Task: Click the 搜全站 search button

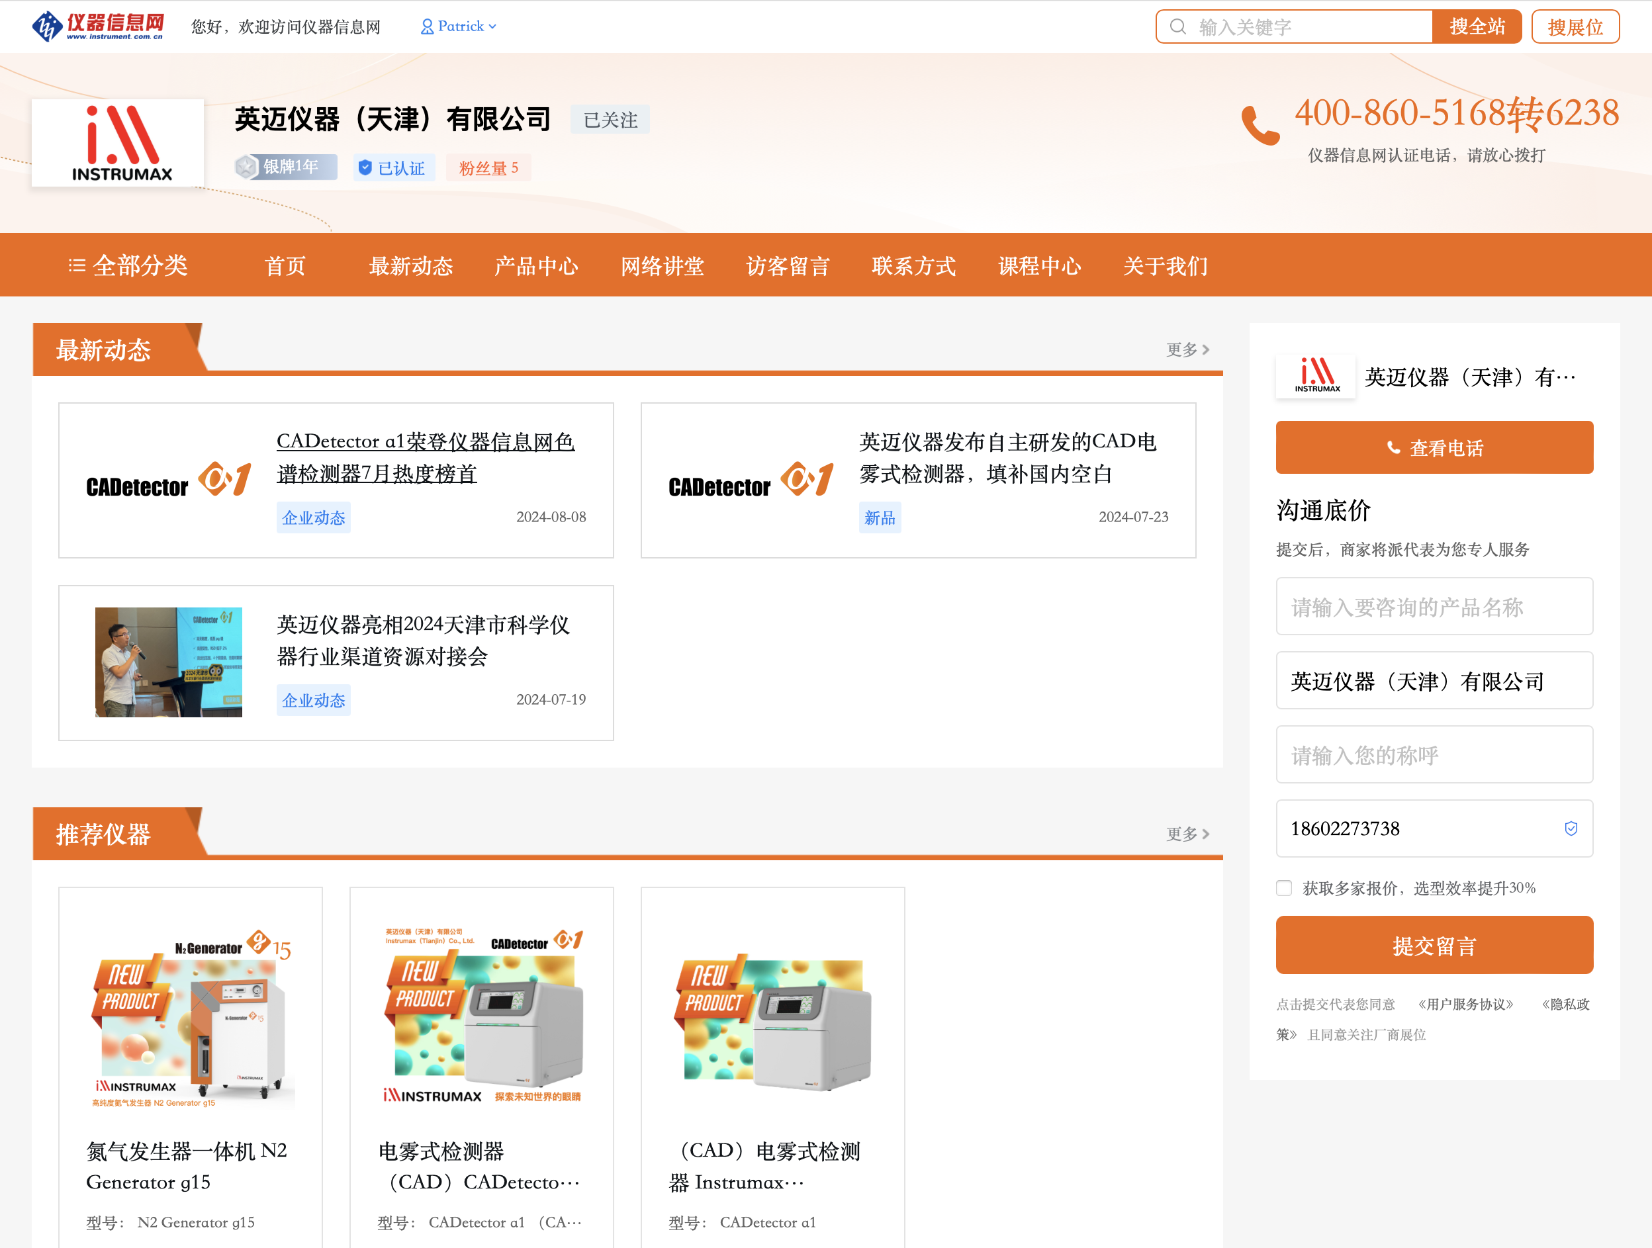Action: point(1477,27)
